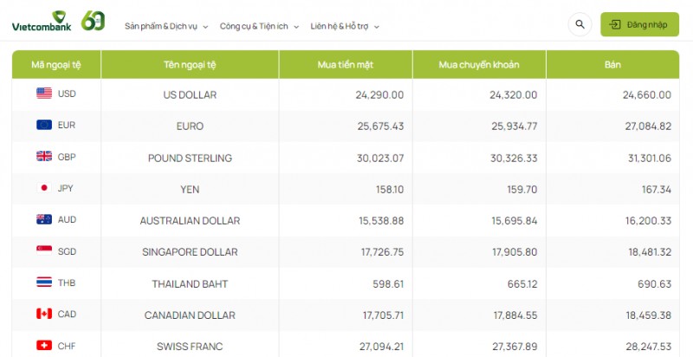The width and height of the screenshot is (693, 357).
Task: Click the United States flag icon
Action: click(44, 94)
